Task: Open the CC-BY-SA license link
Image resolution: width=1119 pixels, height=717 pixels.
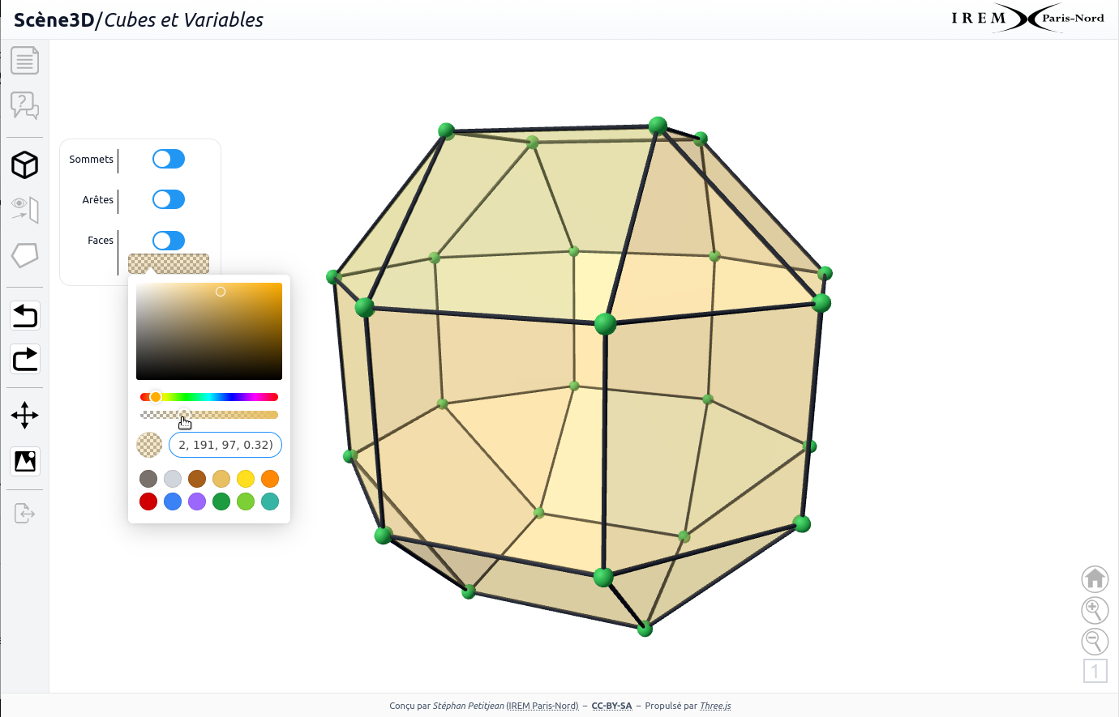Action: 611,706
